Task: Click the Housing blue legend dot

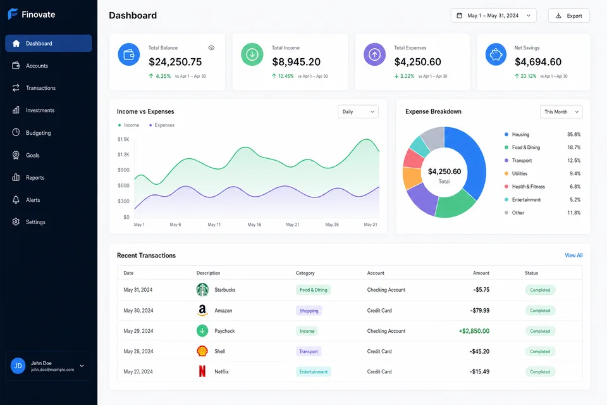Action: pos(506,135)
